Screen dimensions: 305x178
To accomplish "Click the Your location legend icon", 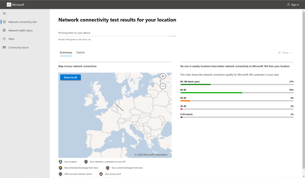I will pos(61,162).
